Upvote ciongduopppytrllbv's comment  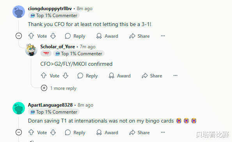pos(31,36)
